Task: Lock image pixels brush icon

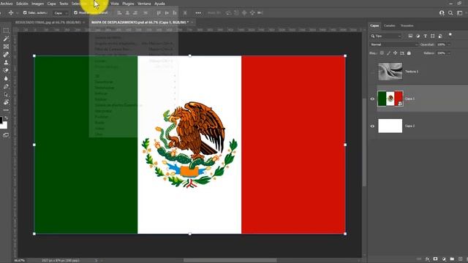Action: pos(388,53)
